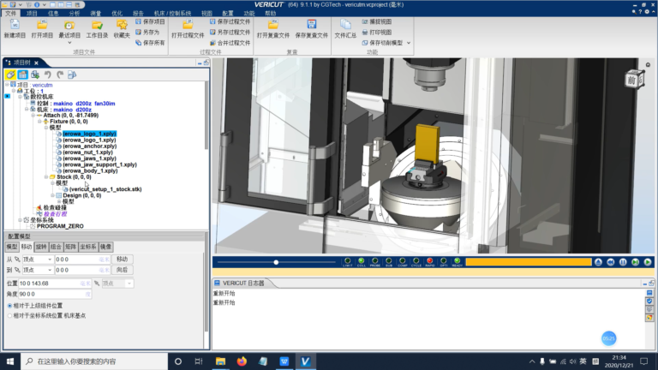658x370 pixels.
Task: Click 捕捉视图 capture view
Action: coord(377,21)
